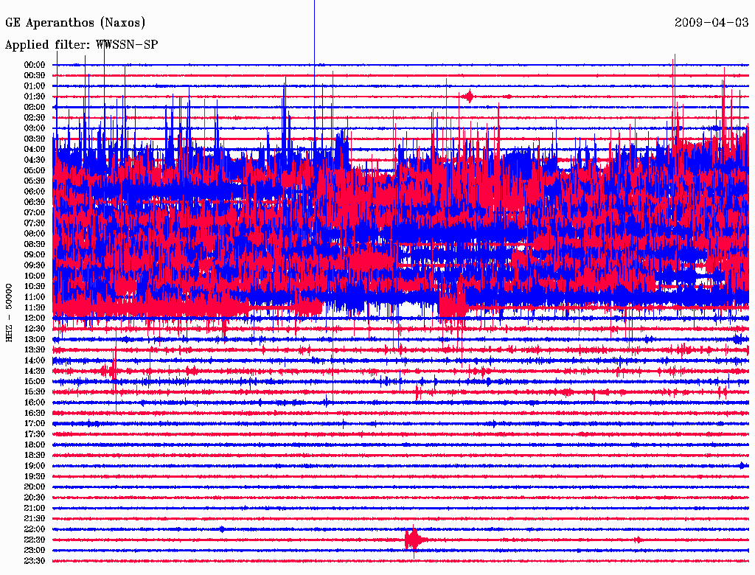Click the date 2009-04-03 in the header

click(x=711, y=23)
